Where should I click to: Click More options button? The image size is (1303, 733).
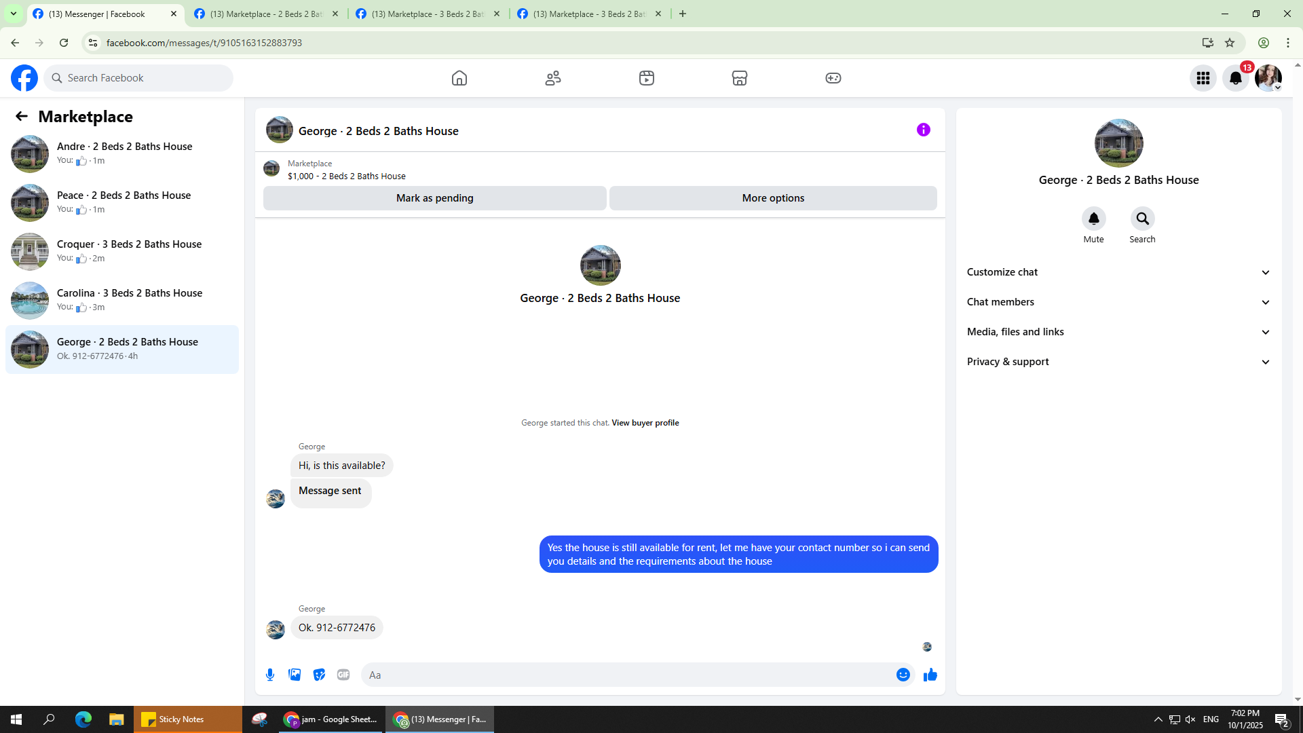pyautogui.click(x=773, y=198)
